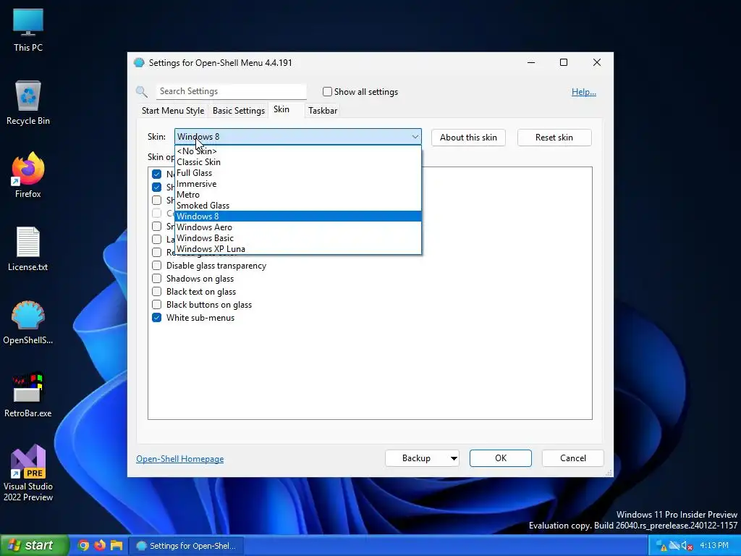The image size is (741, 556).
Task: Click the muted volume tray icon
Action: tap(687, 546)
